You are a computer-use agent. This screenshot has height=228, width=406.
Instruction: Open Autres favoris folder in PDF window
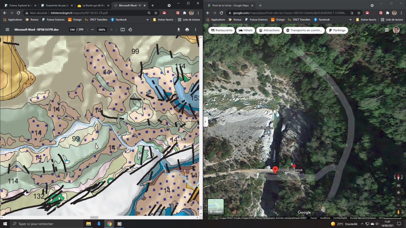164,20
